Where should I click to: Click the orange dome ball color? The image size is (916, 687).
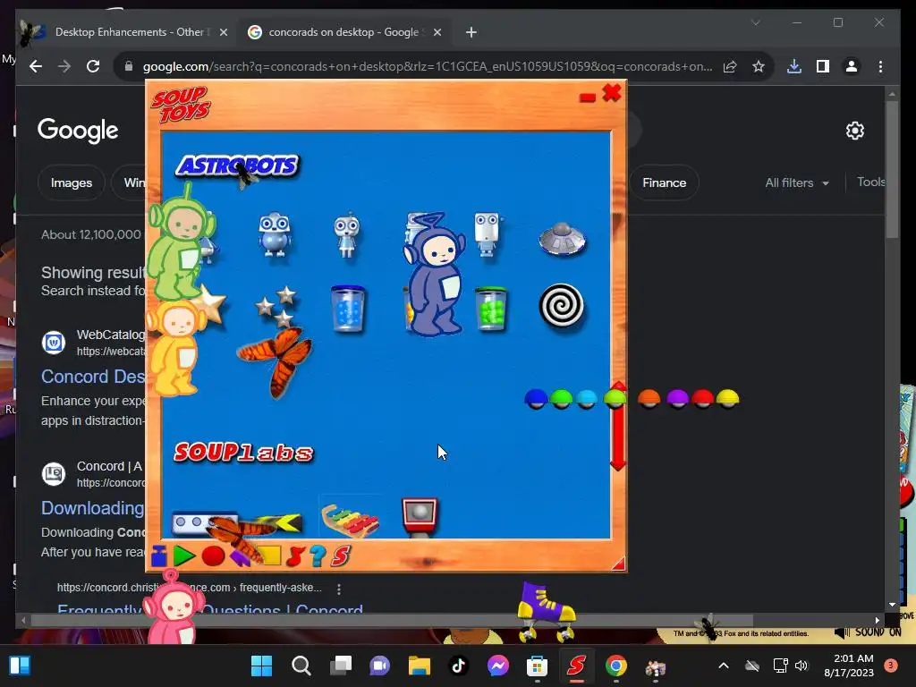click(649, 398)
